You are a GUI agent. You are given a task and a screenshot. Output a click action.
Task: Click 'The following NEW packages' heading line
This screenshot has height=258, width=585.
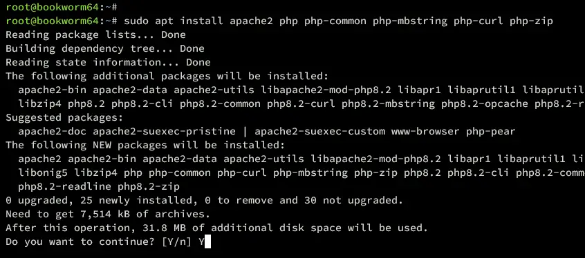(145, 145)
